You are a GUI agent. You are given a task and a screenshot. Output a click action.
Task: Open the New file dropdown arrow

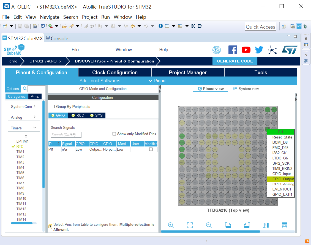point(11,26)
